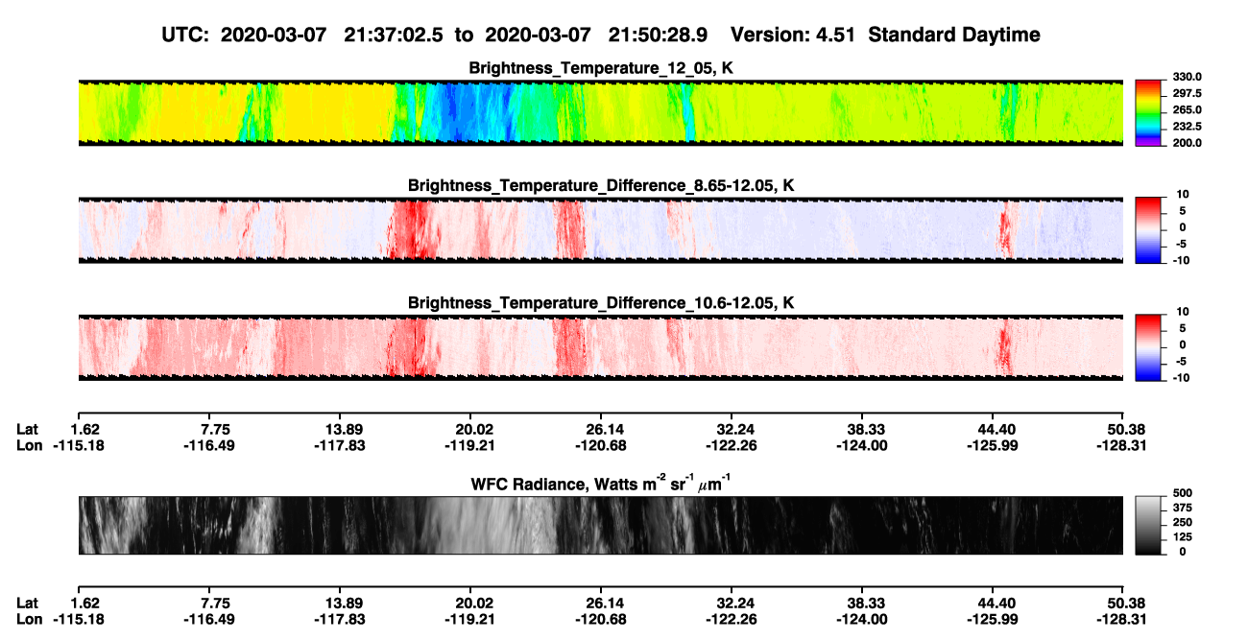Click the -10 label on the 10.6-12.05 color bar
The image size is (1248, 640).
[x=1181, y=378]
